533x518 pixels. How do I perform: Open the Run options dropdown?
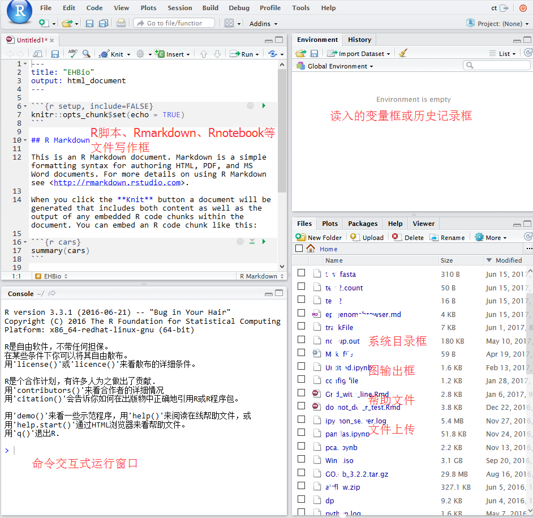coord(257,54)
